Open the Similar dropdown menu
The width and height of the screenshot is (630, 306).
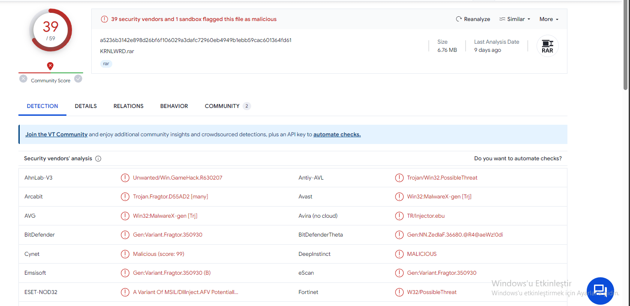[515, 19]
